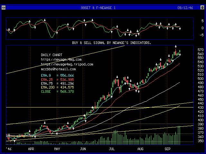The image size is (206, 154).
Task: Click the mccbbs@hotmail.com email address
Action: point(58,69)
